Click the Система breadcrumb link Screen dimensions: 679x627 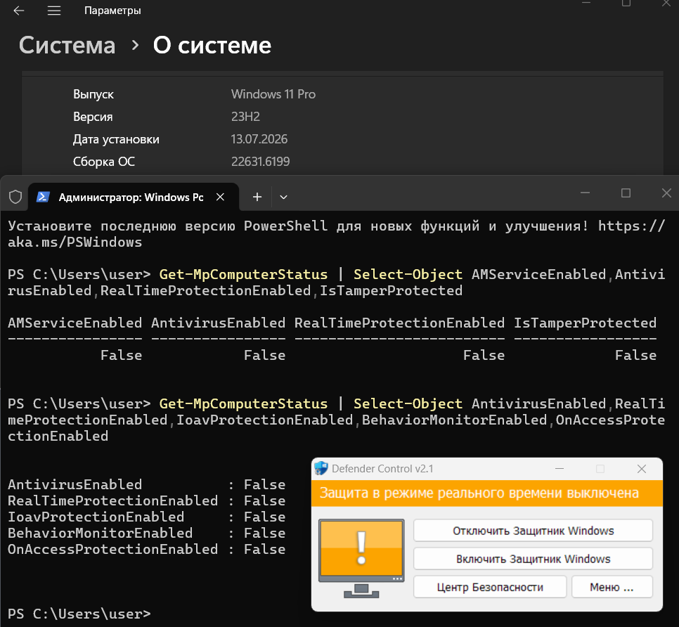click(67, 45)
